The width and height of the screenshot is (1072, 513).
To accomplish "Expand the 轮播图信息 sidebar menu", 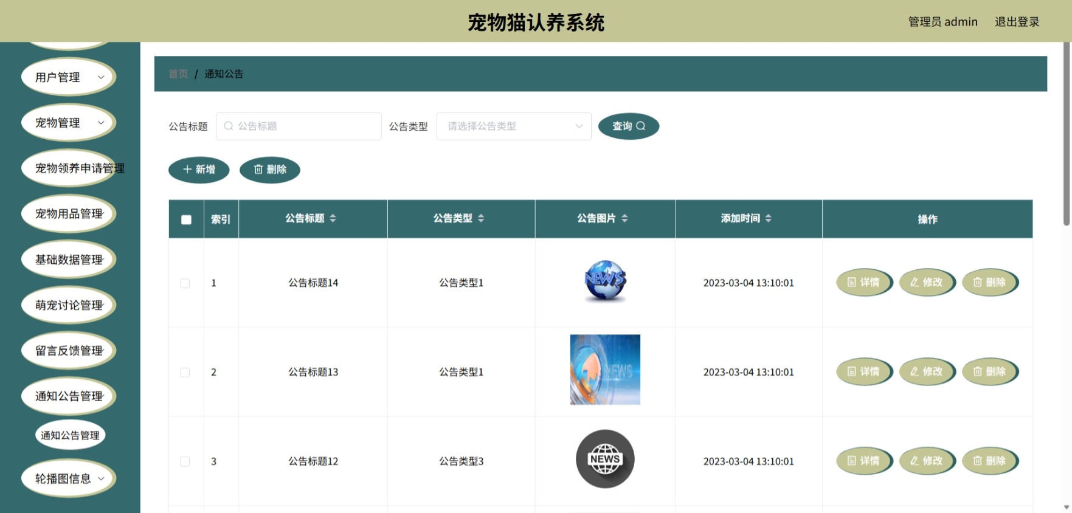I will click(x=69, y=478).
